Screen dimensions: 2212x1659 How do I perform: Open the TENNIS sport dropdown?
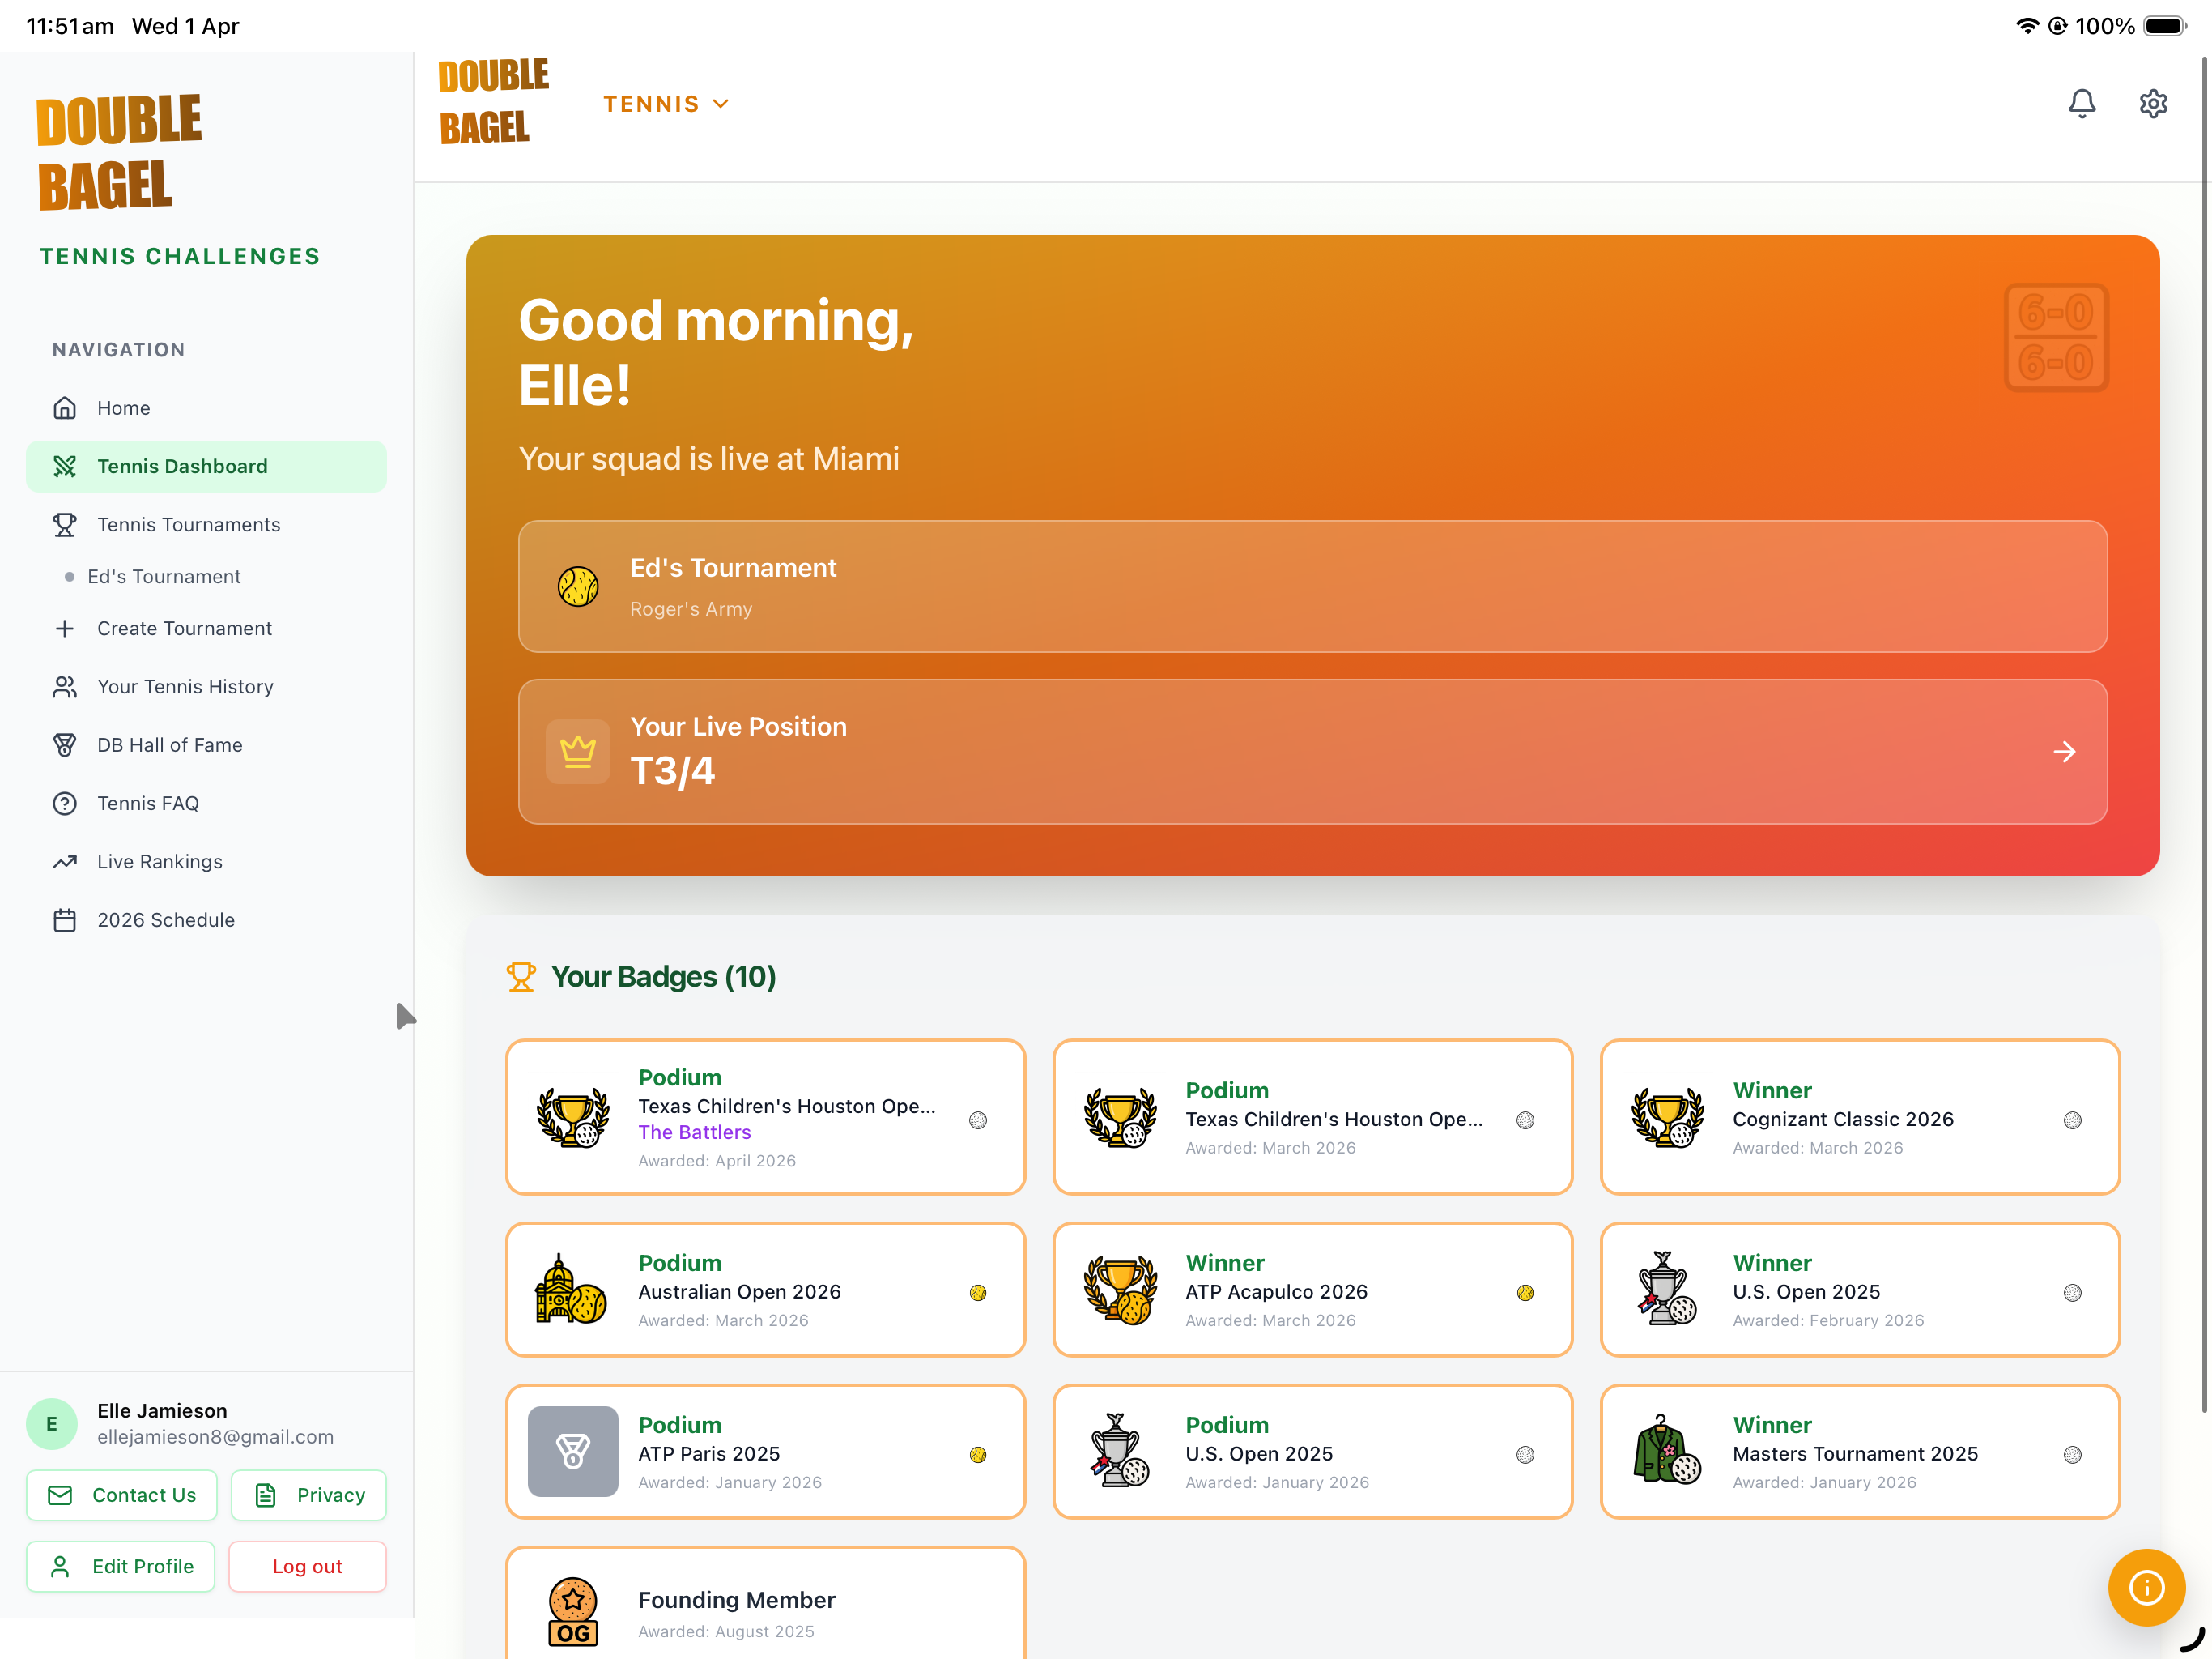[666, 104]
